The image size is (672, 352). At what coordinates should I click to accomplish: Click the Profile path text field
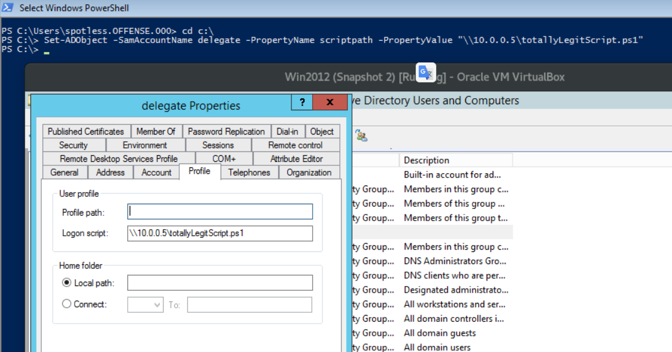[x=220, y=211]
